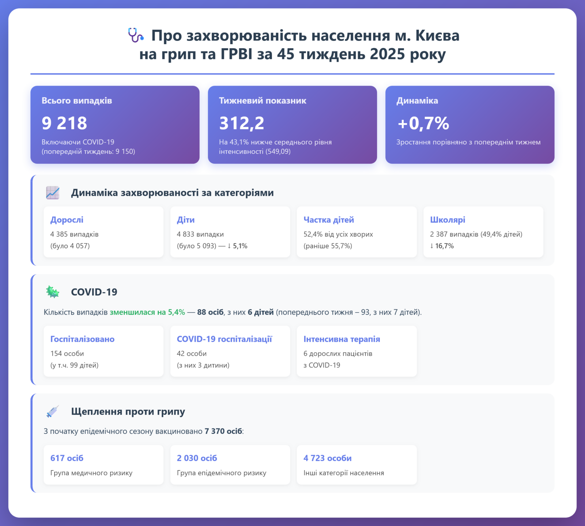Select the "Госпіталізовано" heading
585x526 pixels.
point(82,339)
